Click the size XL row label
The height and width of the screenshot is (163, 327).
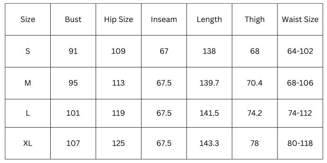[x=27, y=143]
